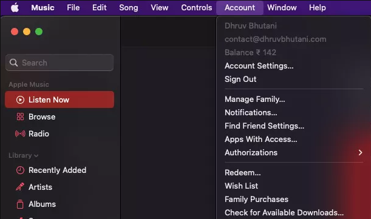This screenshot has height=219, width=371.
Task: Click the Search input field
Action: [x=60, y=62]
